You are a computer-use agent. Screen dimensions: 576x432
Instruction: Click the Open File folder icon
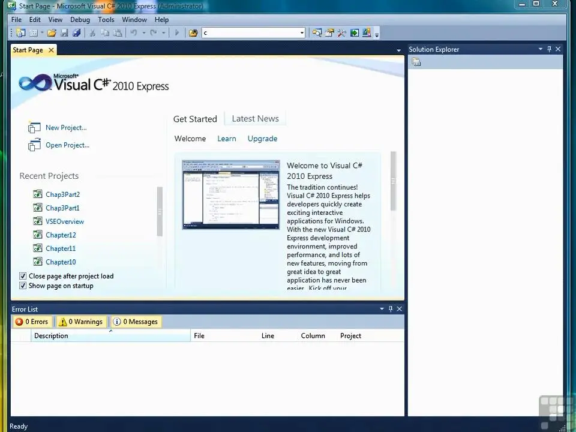pyautogui.click(x=52, y=33)
